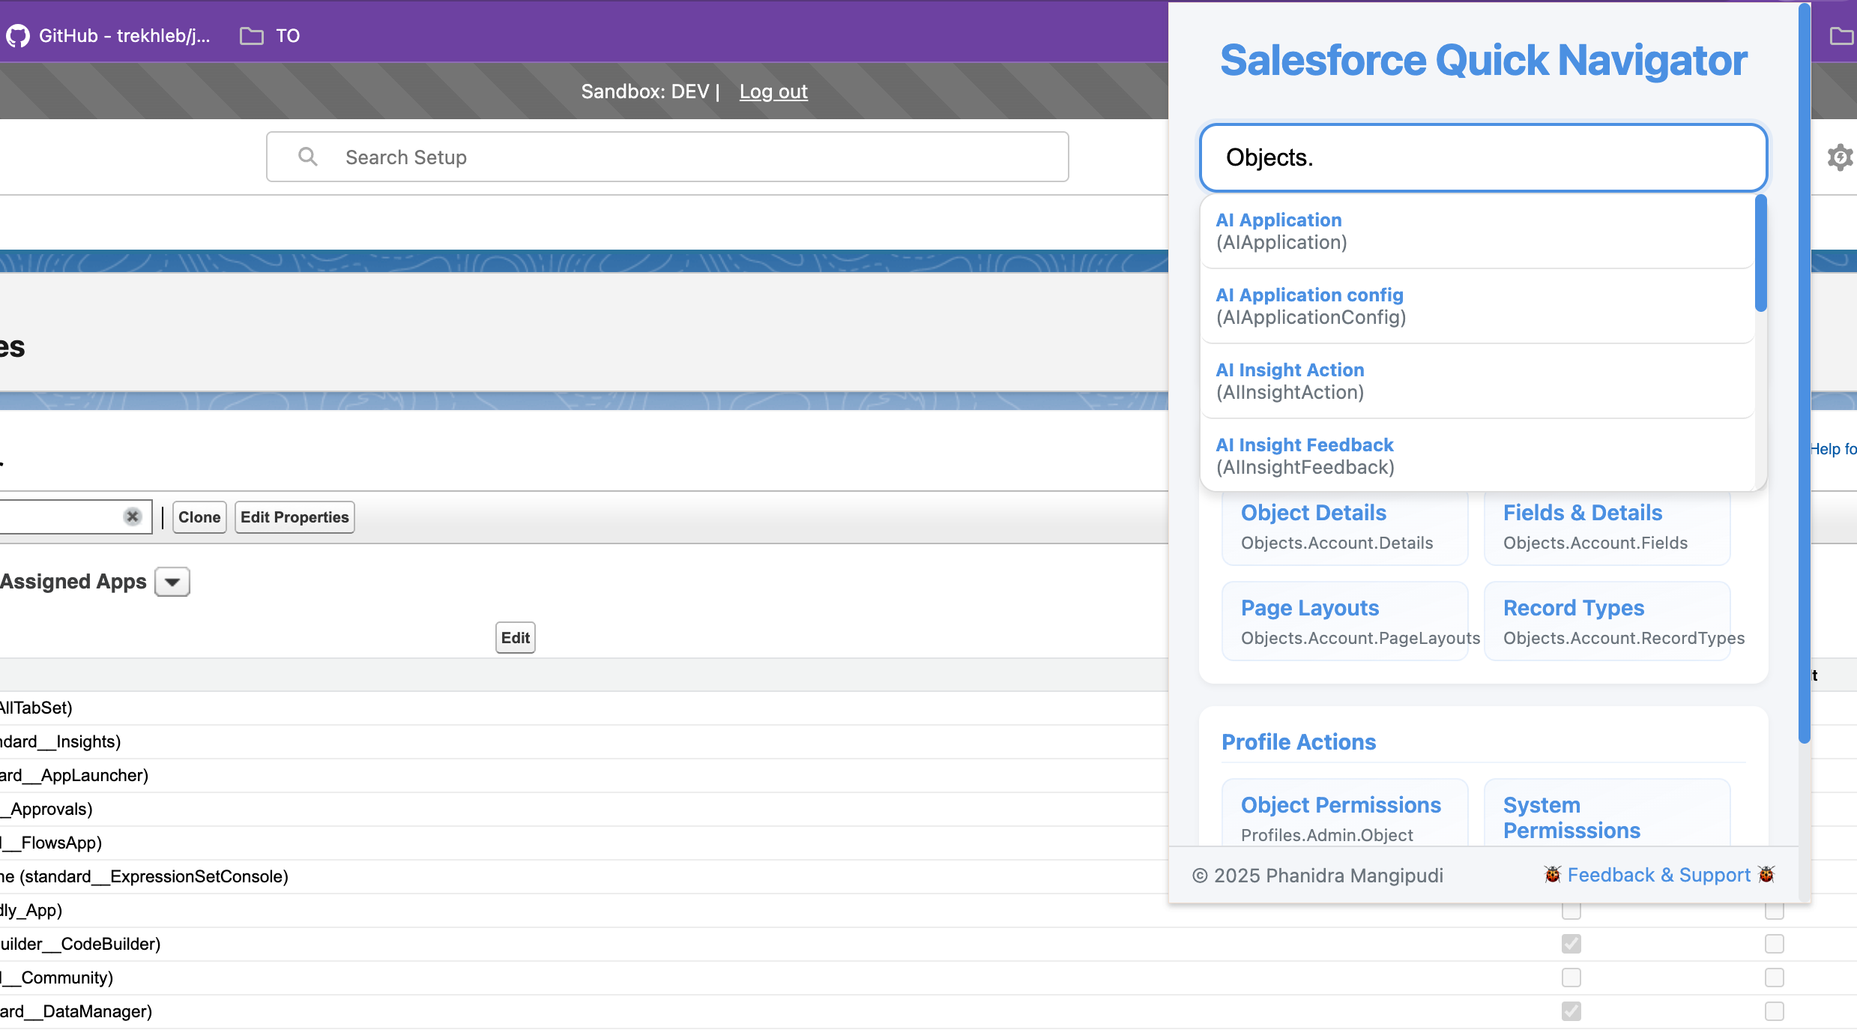Open the Record Types shortcut card

tap(1607, 621)
